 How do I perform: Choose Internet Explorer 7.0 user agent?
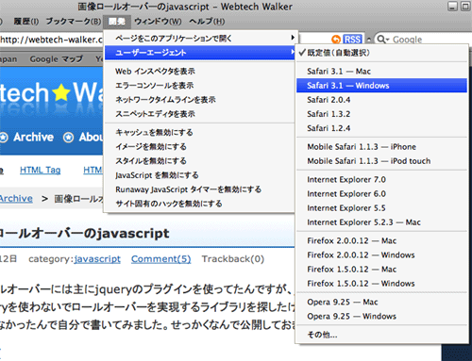coord(381,179)
